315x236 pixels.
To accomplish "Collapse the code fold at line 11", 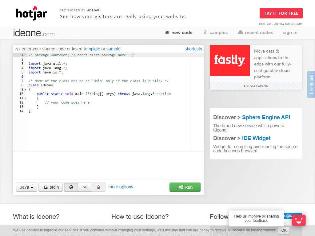I will (25, 98).
